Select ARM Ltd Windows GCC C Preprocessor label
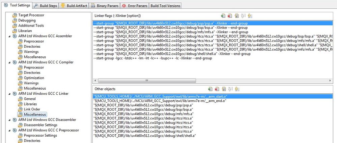This screenshot has width=337, height=143. tap(49, 130)
